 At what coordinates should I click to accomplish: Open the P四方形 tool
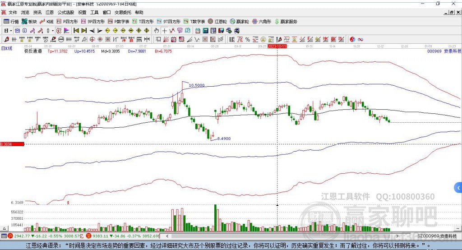[67, 22]
